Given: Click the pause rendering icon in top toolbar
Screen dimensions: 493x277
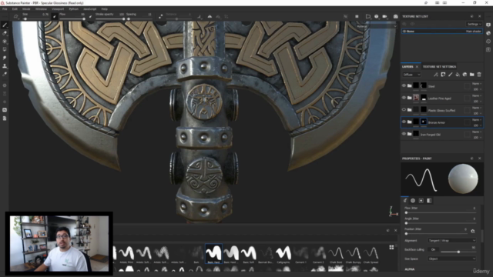Looking at the screenshot, I should click(x=357, y=16).
